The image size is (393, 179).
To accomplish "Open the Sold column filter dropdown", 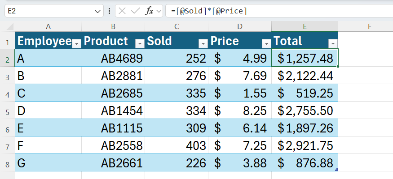I will [203, 44].
